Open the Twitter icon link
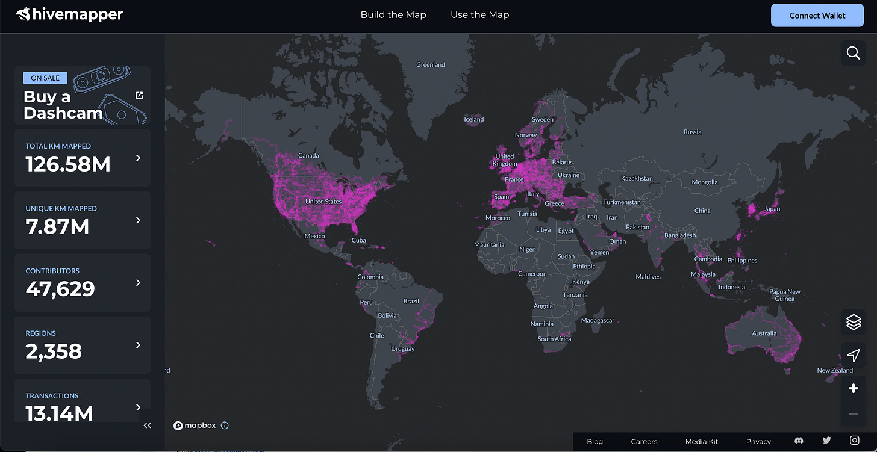Screen dimensions: 877x452 point(827,441)
